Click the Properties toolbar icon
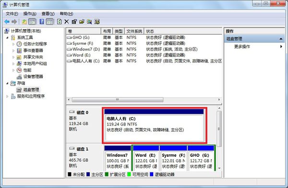 pos(74,22)
